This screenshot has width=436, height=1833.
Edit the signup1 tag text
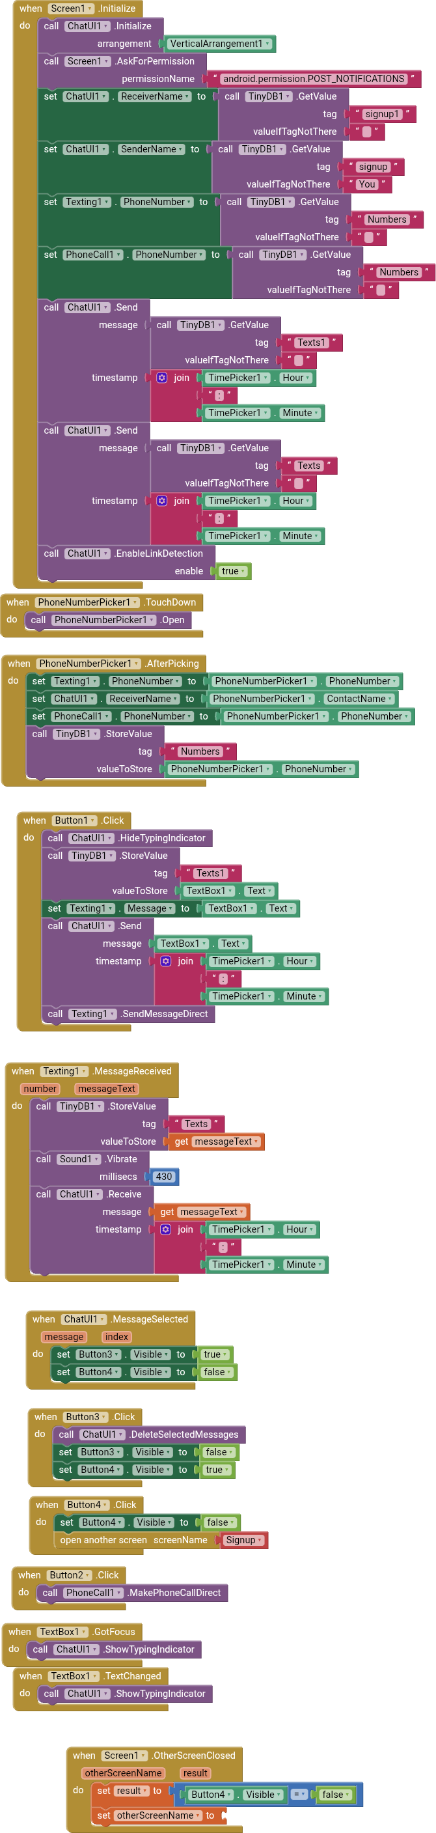coord(382,114)
